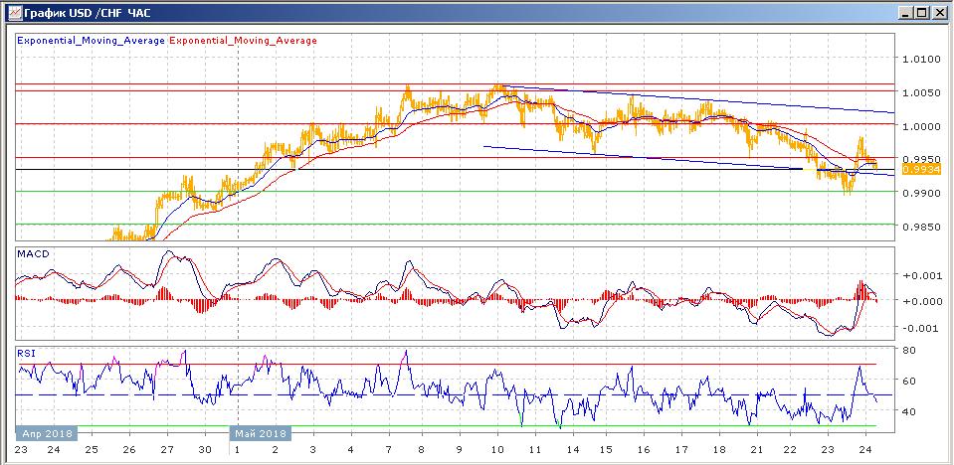Click the 0.9850 price axis label
The image size is (954, 465).
(x=920, y=228)
